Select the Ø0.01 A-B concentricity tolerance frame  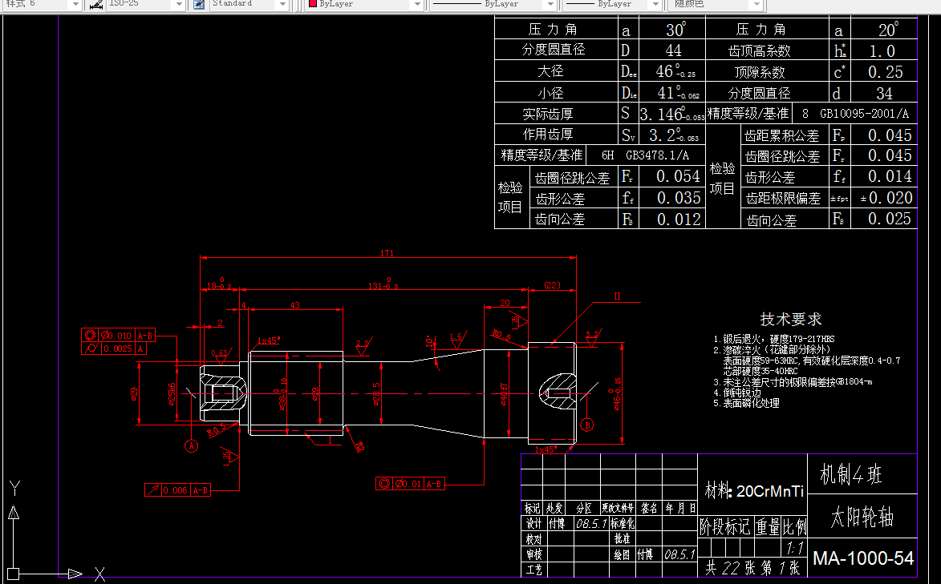(411, 483)
